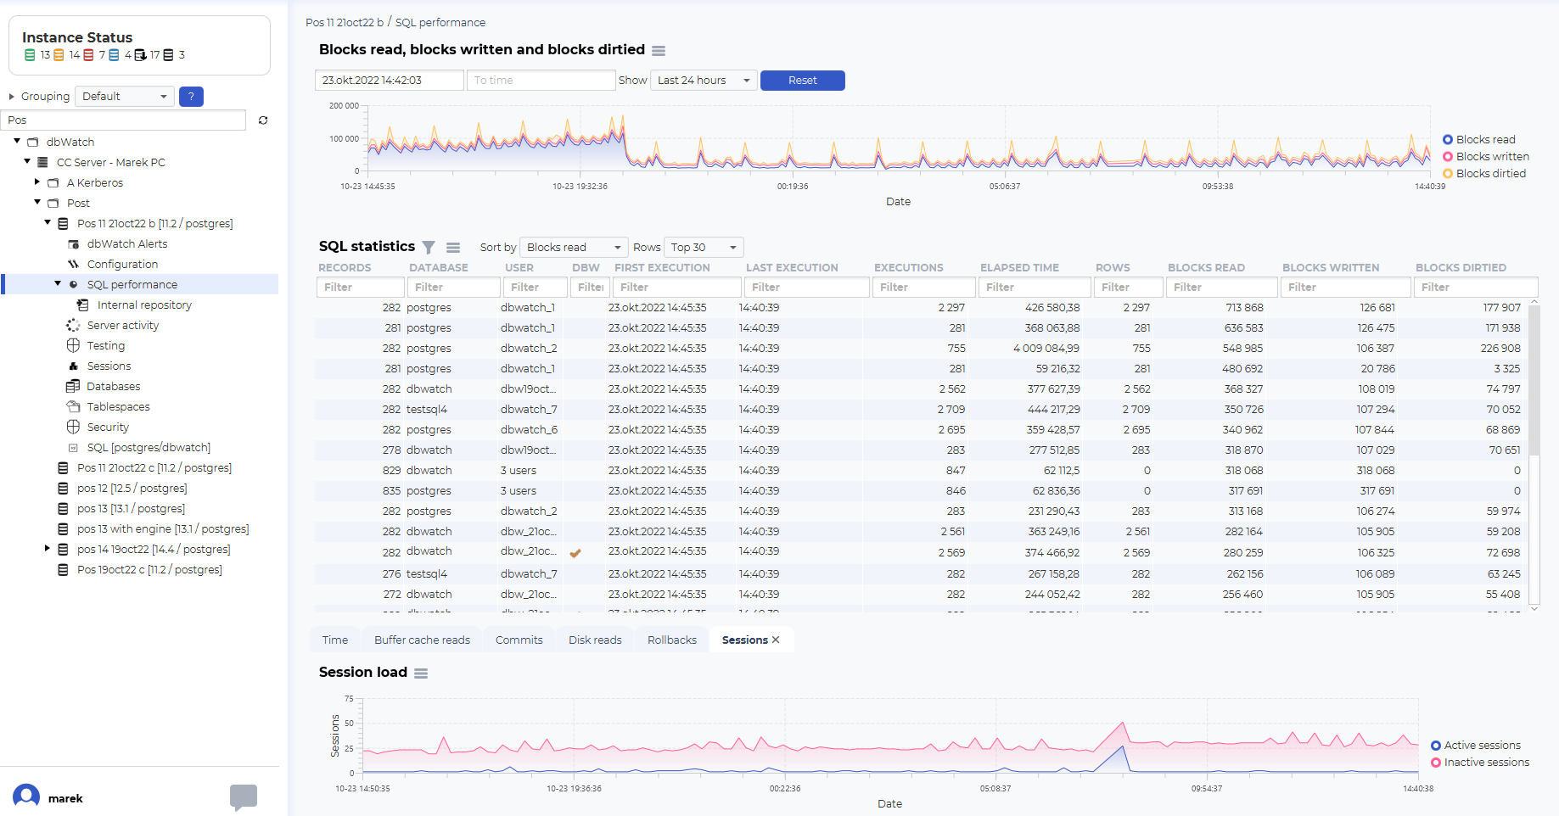
Task: Click the Security shield icon
Action: pos(74,428)
